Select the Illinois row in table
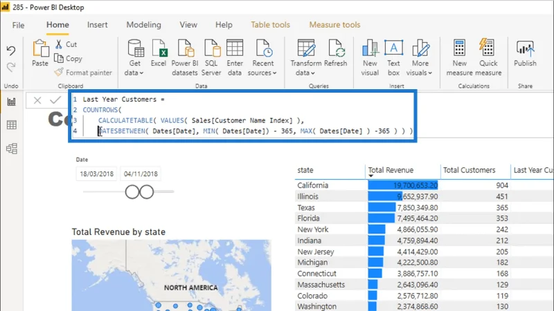This screenshot has width=554, height=311. (424, 196)
